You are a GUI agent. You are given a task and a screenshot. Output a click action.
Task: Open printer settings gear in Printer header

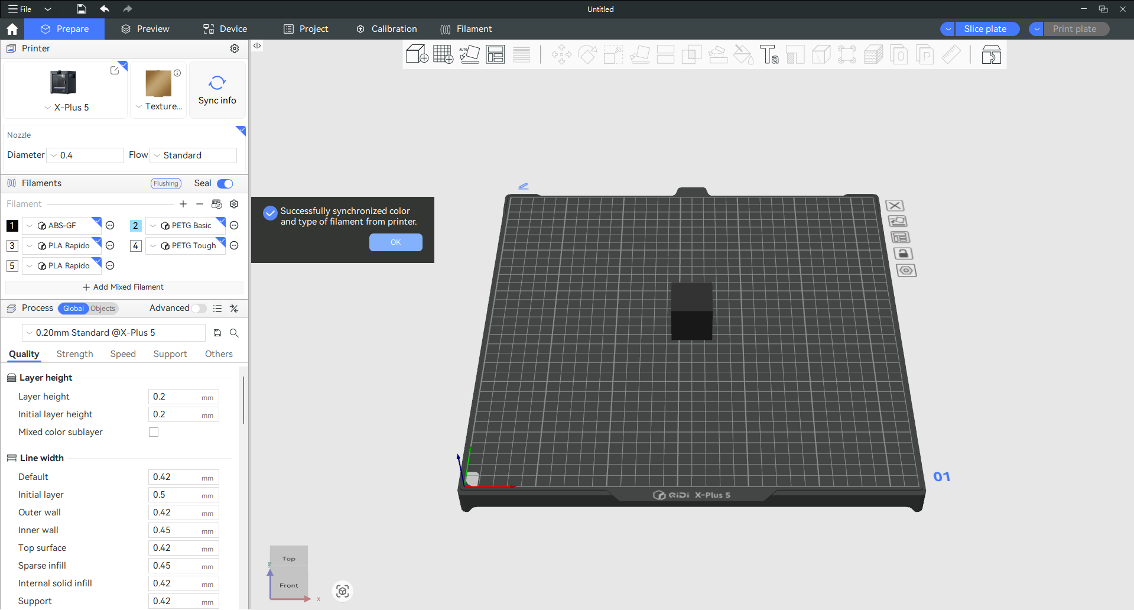235,48
